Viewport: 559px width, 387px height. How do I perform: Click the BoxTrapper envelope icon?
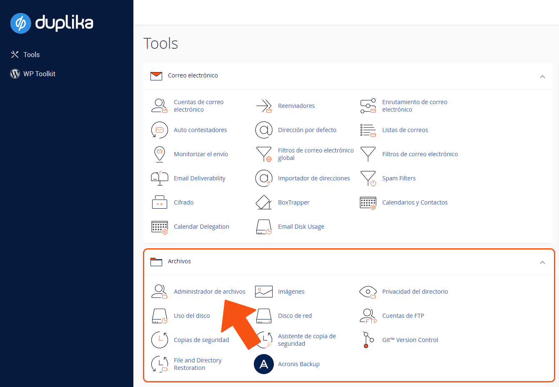pyautogui.click(x=264, y=202)
